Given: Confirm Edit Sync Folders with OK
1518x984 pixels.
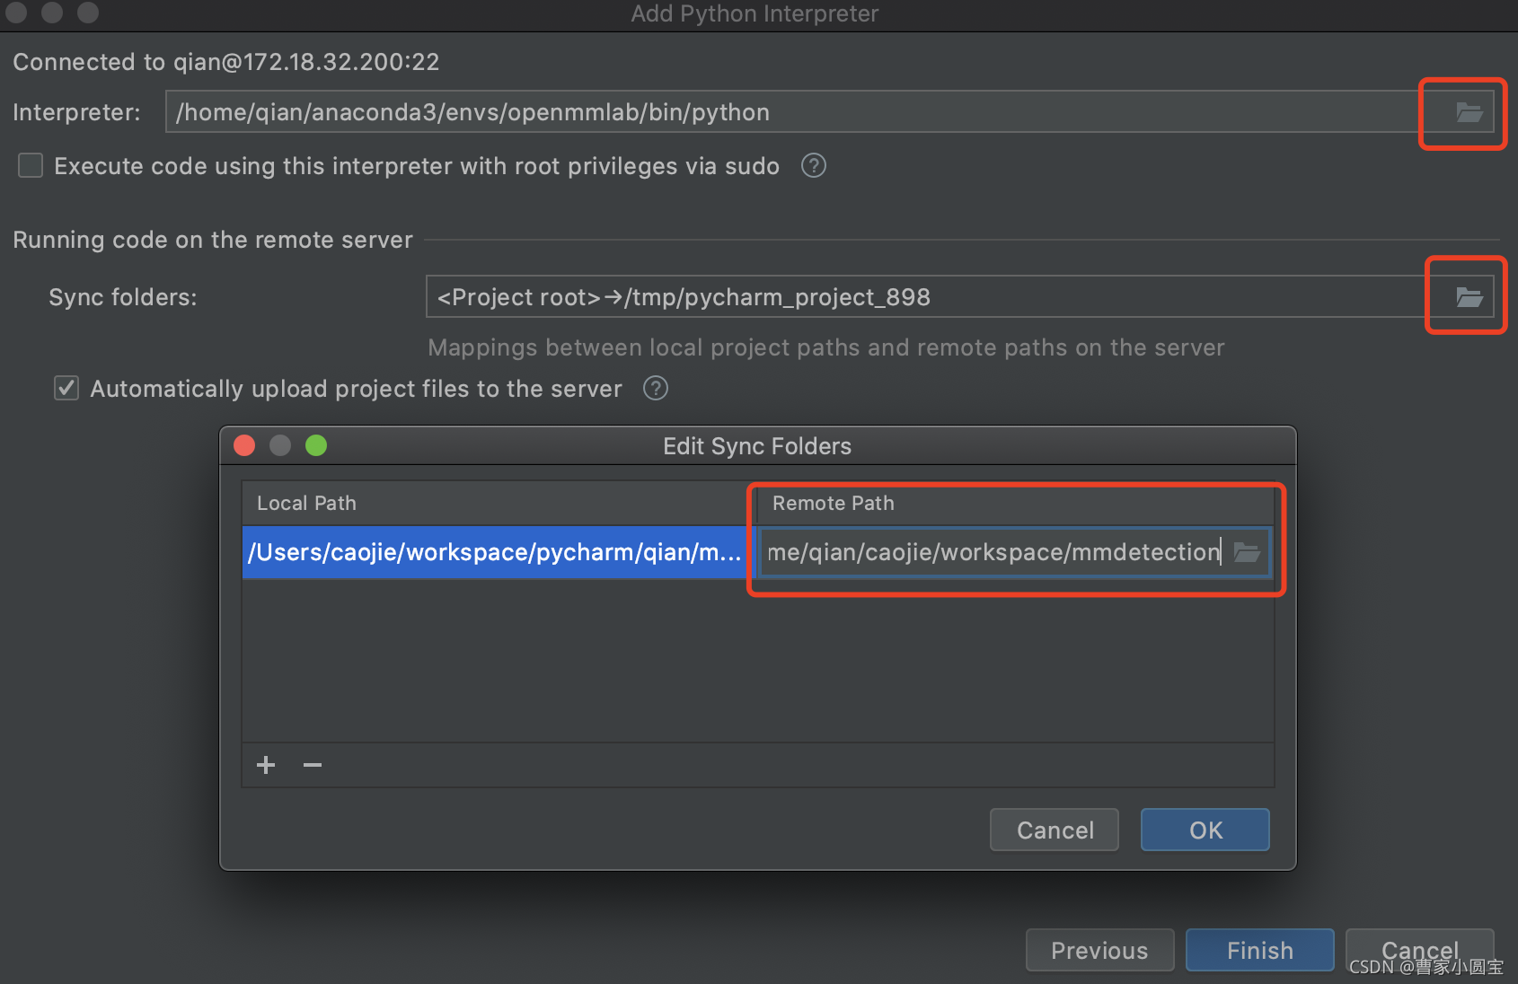Looking at the screenshot, I should [1205, 830].
